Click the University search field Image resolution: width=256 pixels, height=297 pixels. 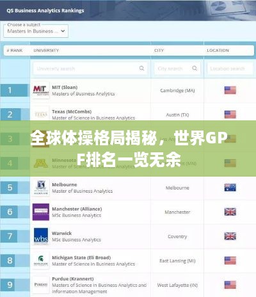pos(90,68)
